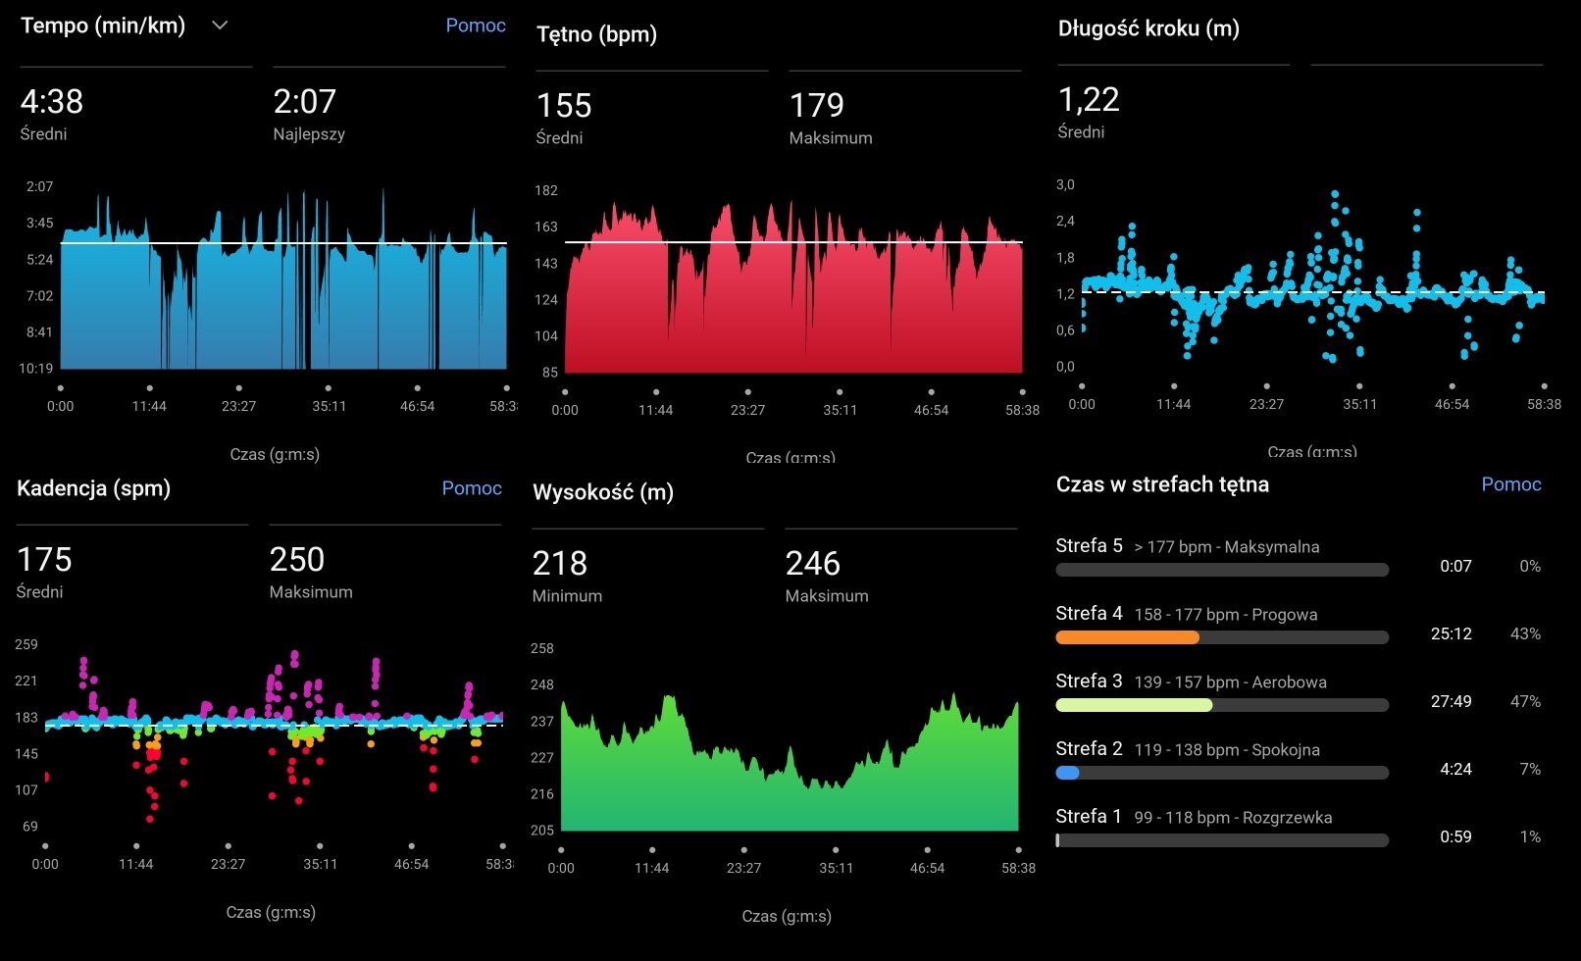Tap the 4:38 average pace value
The width and height of the screenshot is (1581, 961).
[x=52, y=102]
